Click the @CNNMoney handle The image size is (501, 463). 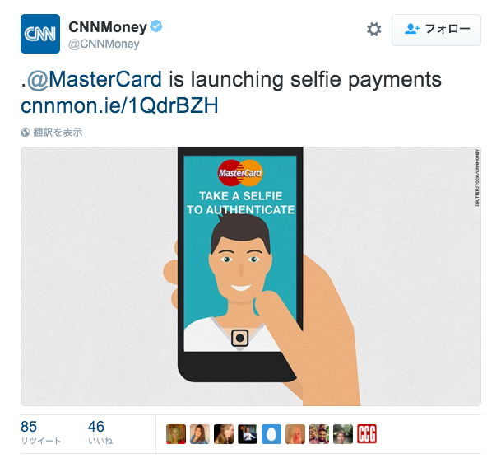[x=104, y=44]
